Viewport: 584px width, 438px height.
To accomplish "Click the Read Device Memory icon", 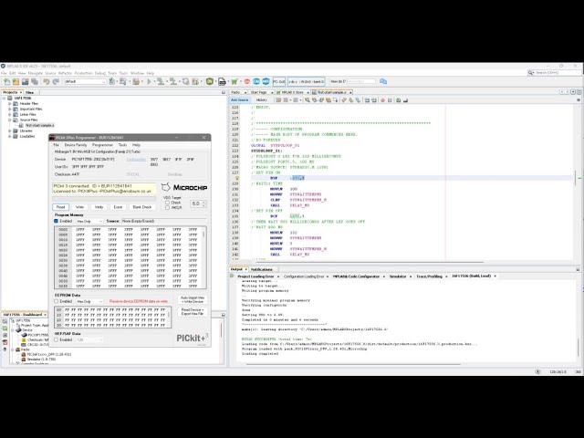I will coord(172,81).
